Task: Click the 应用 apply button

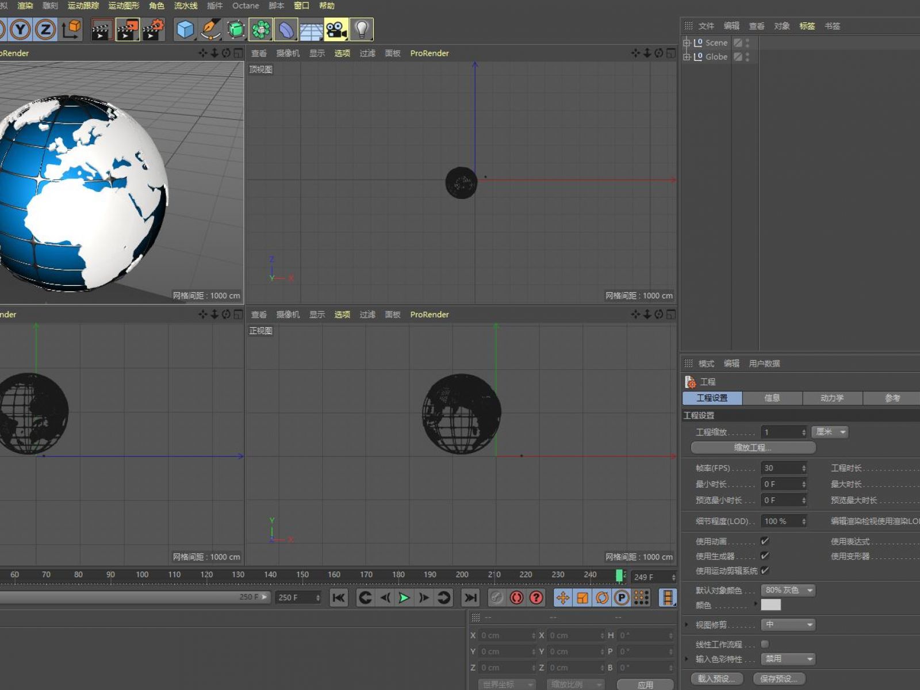Action: [x=645, y=685]
